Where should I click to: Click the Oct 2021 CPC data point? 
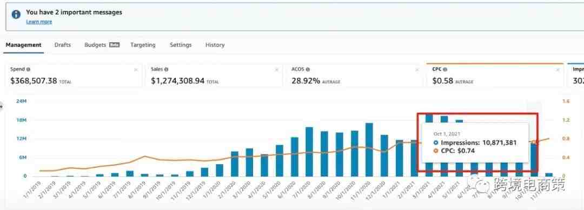pyautogui.click(x=534, y=143)
